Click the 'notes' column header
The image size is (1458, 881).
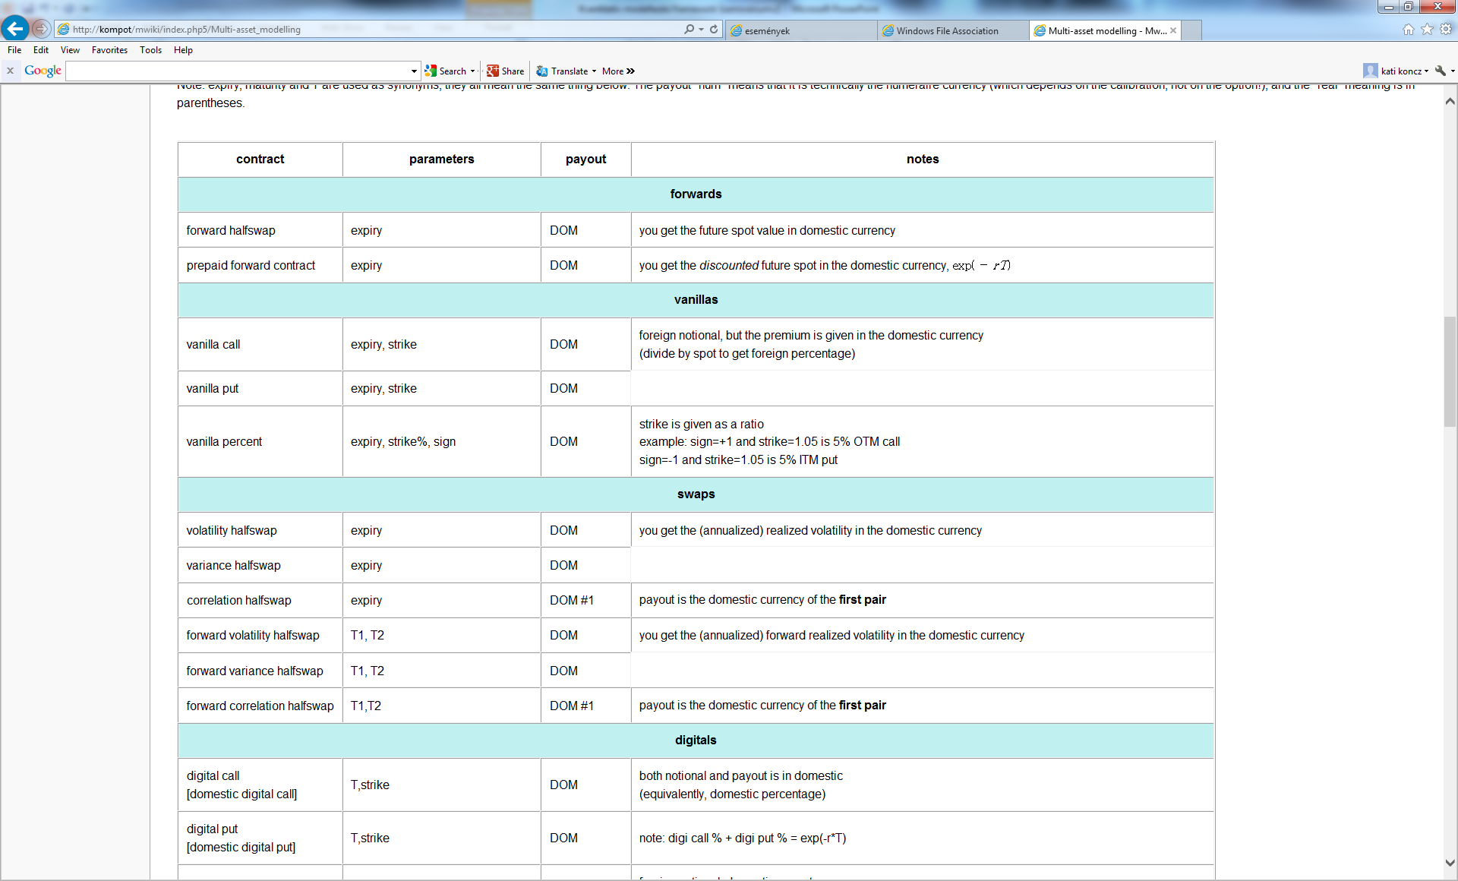(x=923, y=159)
